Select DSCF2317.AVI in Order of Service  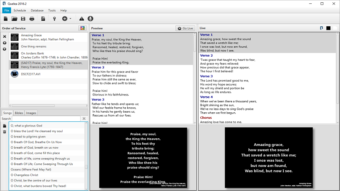32,74
